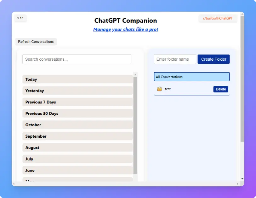The width and height of the screenshot is (256, 198).
Task: Click the conversation list scroll-up arrow
Action: point(135,74)
